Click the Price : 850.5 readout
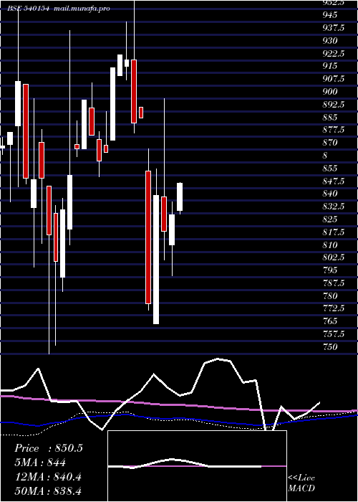Image resolution: width=358 pixels, height=502 pixels. (49, 448)
